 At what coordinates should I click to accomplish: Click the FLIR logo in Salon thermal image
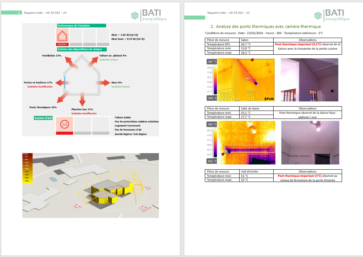point(269,99)
